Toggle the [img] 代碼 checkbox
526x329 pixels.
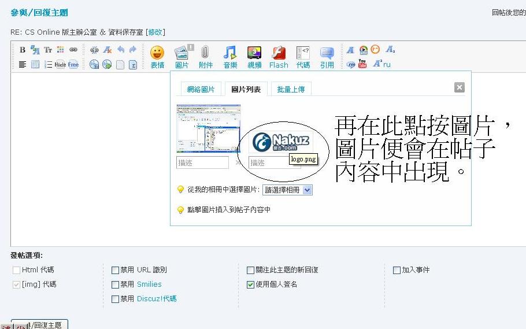[x=16, y=284]
